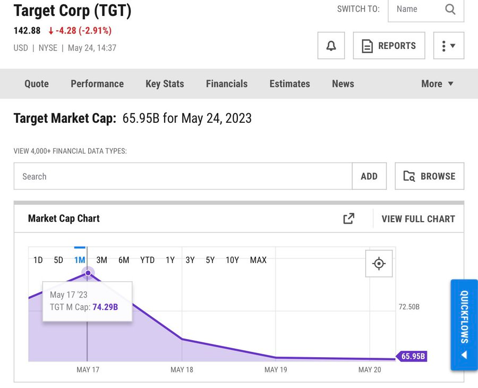This screenshot has height=388, width=478.
Task: Switch to MAX chart range
Action: pyautogui.click(x=258, y=260)
